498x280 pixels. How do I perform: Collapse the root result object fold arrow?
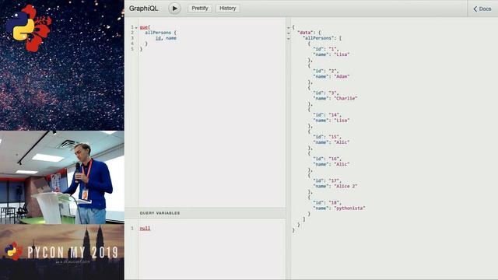tap(289, 28)
